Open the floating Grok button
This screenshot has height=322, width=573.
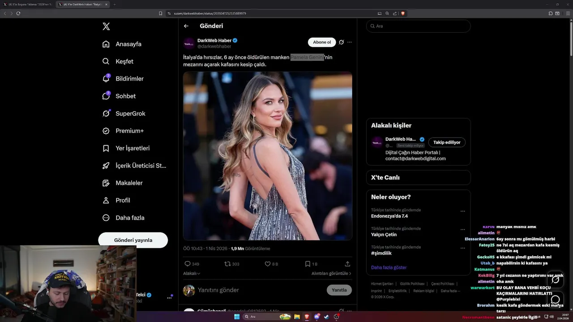tap(556, 280)
